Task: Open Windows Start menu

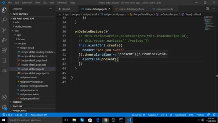Action: [4, 120]
